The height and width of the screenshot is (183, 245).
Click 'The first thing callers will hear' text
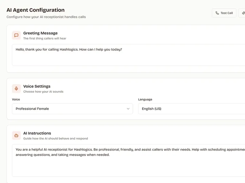pos(45,38)
